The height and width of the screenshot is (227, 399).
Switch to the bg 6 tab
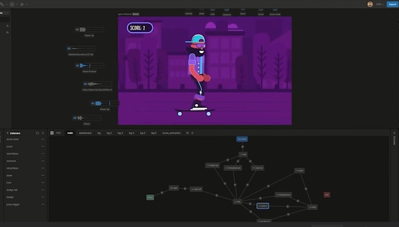tap(154, 133)
